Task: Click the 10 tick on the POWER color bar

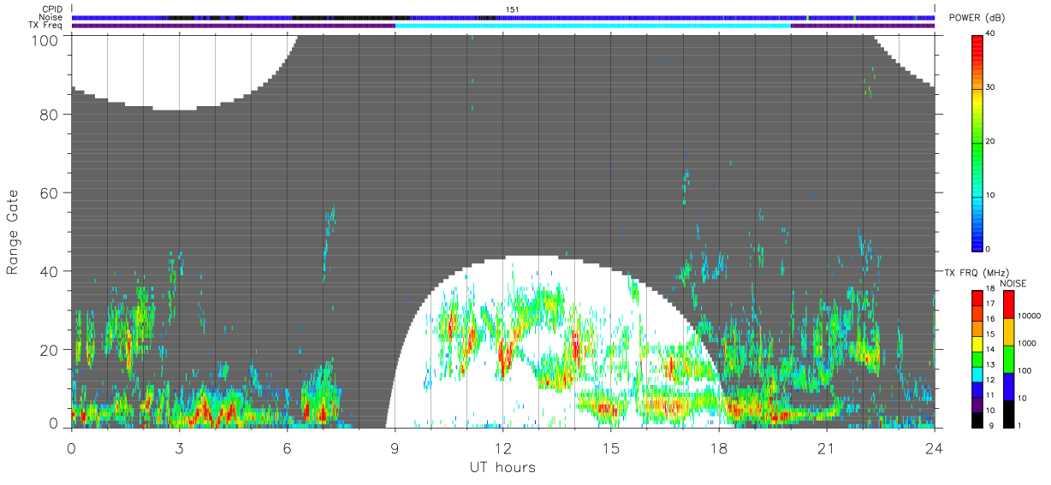Action: pos(990,195)
